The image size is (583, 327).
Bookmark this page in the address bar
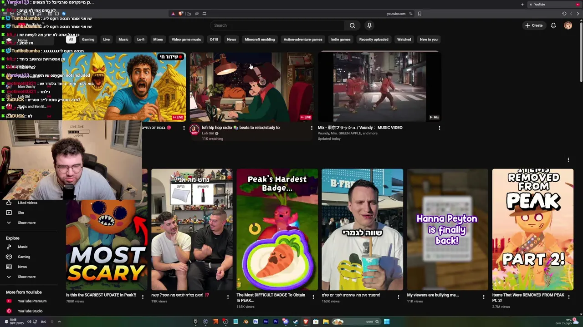click(419, 14)
